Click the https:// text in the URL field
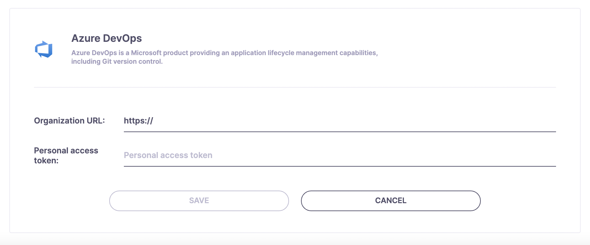This screenshot has width=590, height=245. (139, 121)
